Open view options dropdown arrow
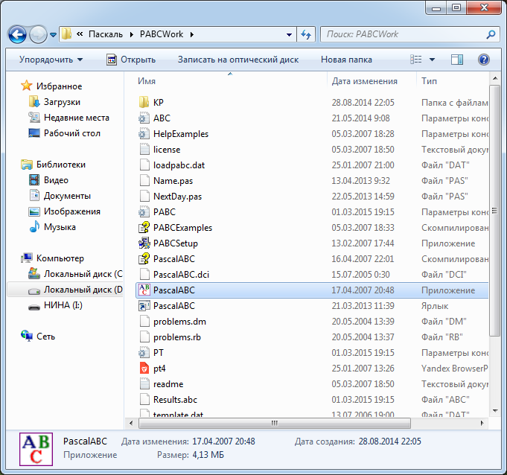 432,60
